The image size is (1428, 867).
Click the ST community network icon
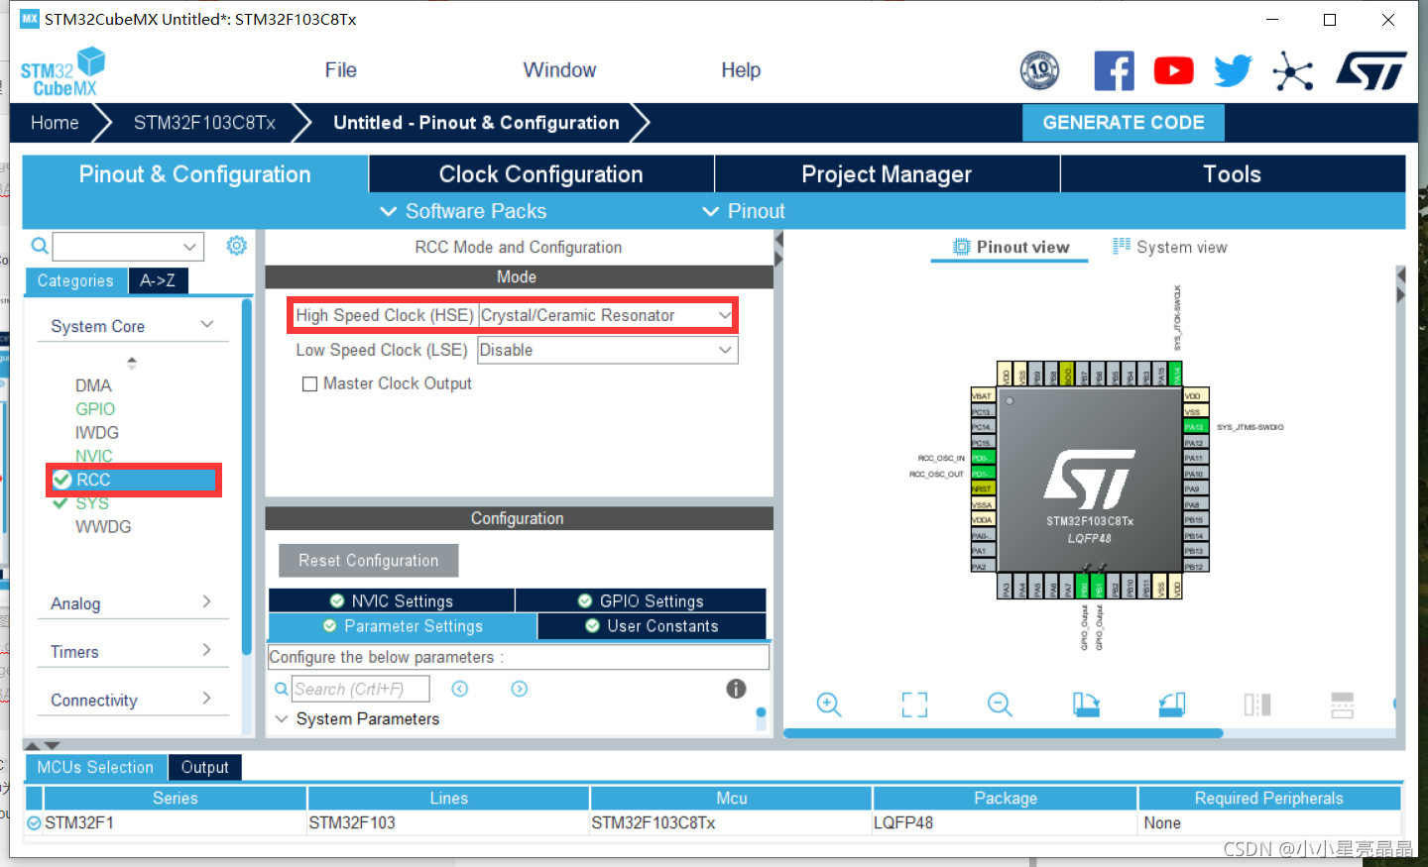coord(1293,71)
